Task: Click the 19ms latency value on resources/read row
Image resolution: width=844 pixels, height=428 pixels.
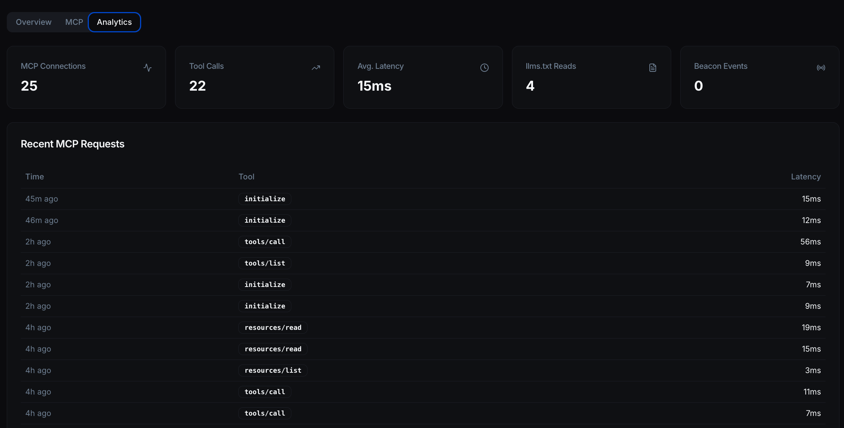Action: [812, 327]
